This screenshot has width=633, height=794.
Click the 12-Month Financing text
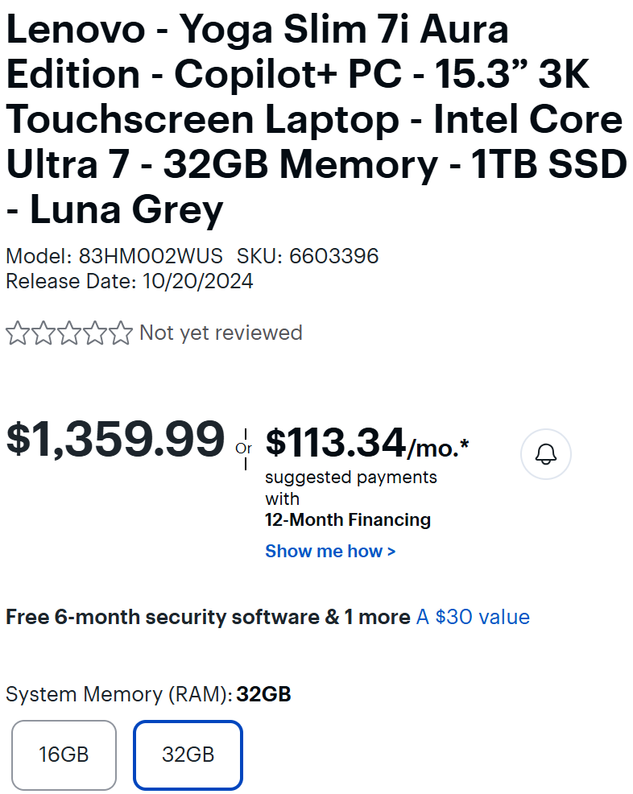[x=347, y=520]
